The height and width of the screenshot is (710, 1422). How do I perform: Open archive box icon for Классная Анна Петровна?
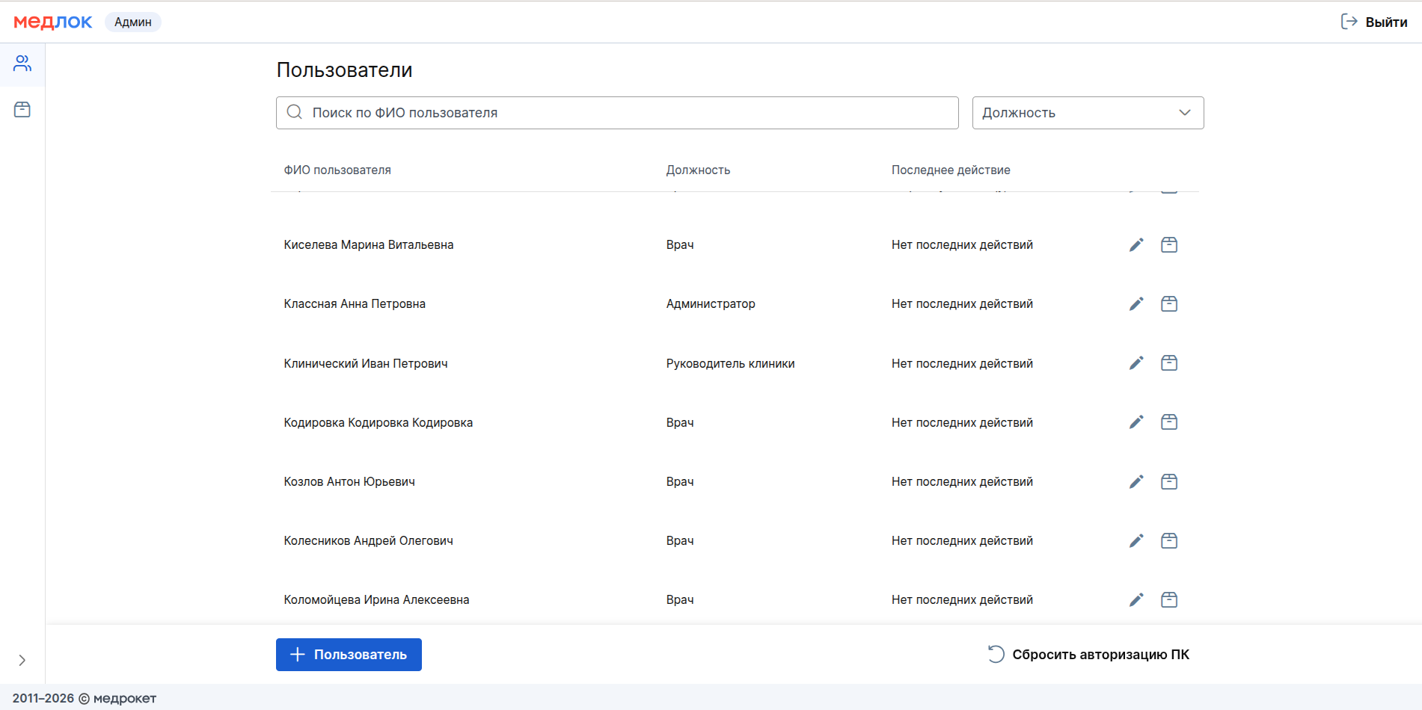point(1168,304)
